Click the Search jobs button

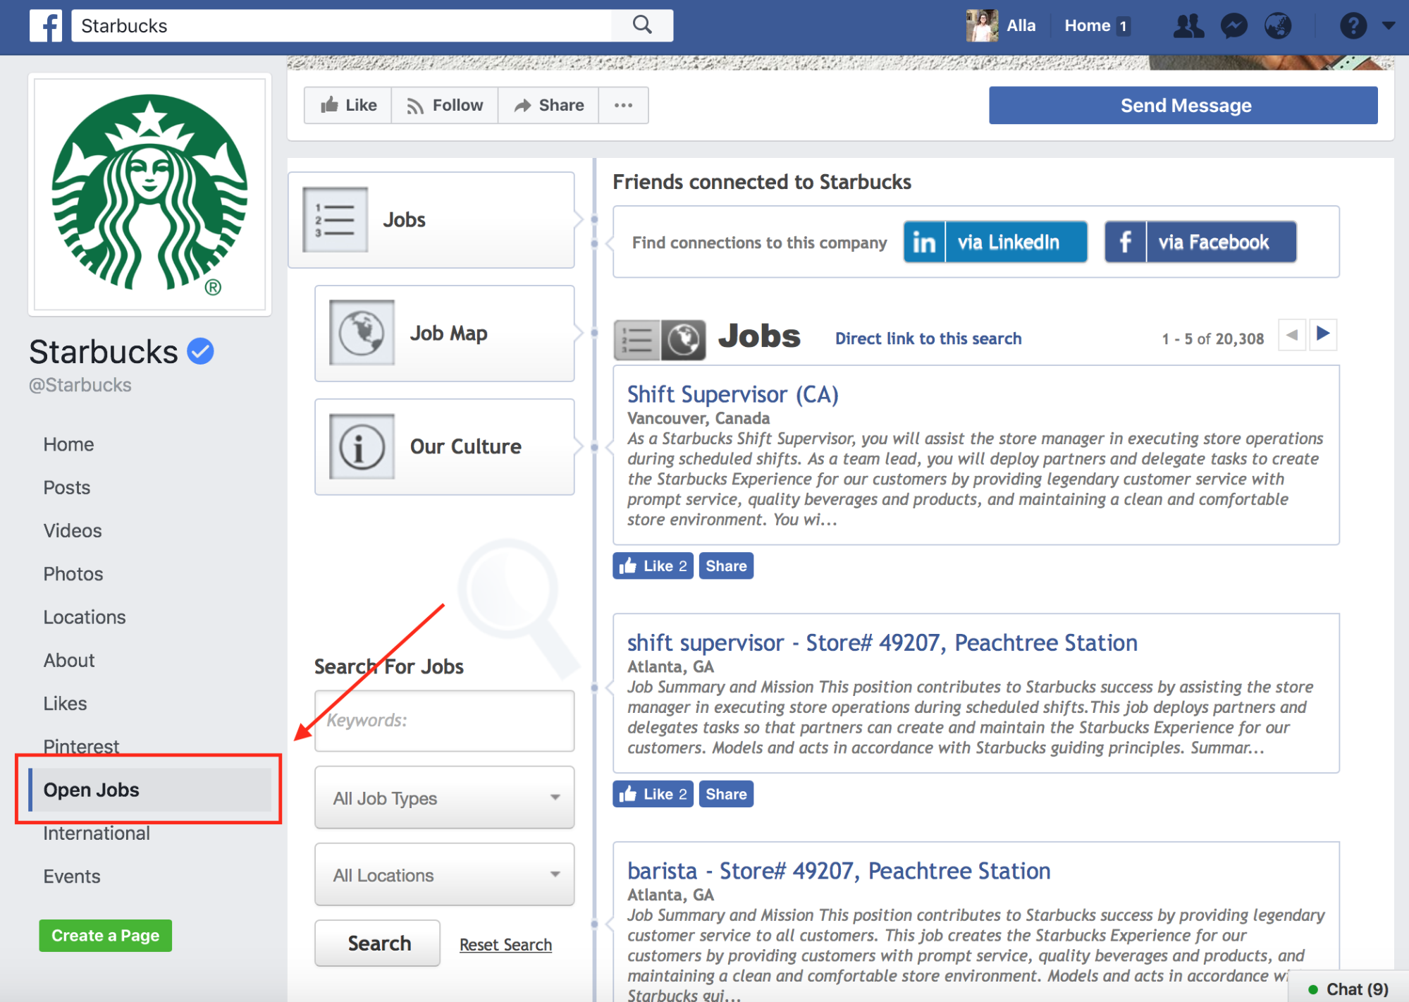point(378,943)
